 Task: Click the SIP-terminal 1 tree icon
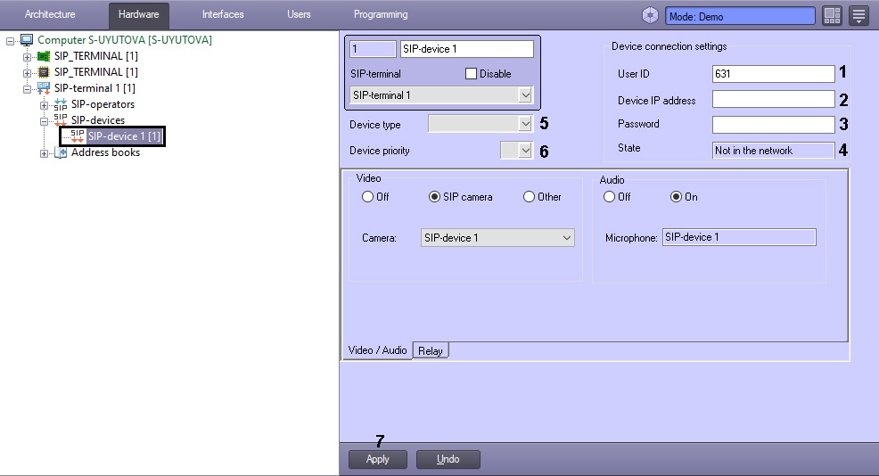click(43, 88)
